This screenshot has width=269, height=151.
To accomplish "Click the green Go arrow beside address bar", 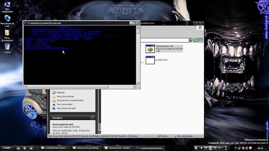I will tap(195, 40).
